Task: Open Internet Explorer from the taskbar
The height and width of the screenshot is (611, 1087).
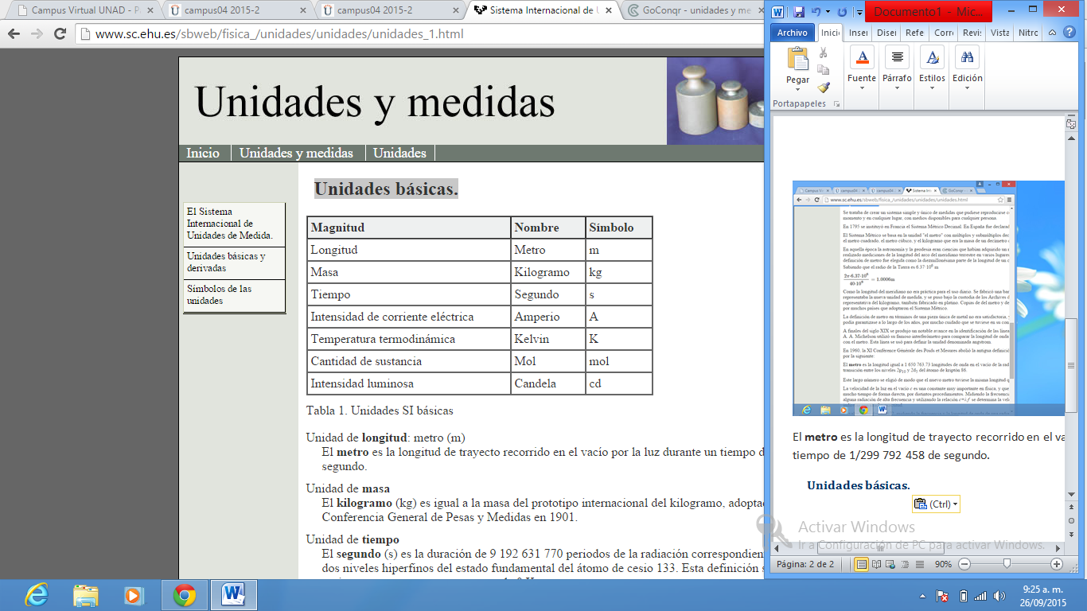Action: pyautogui.click(x=36, y=594)
